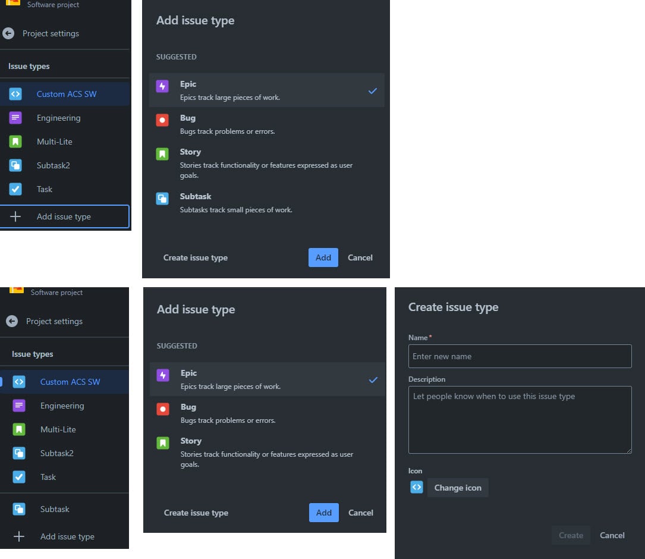Click Subtask2 icon in bottom sidebar
The width and height of the screenshot is (645, 559).
tap(19, 453)
